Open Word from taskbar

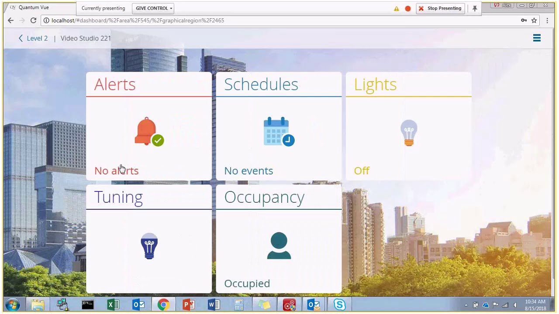click(x=214, y=304)
